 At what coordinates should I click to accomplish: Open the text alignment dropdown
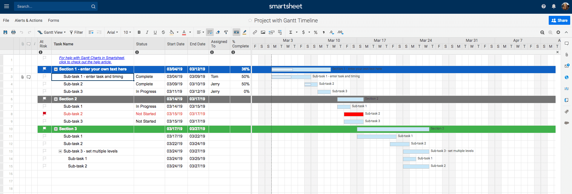click(200, 32)
